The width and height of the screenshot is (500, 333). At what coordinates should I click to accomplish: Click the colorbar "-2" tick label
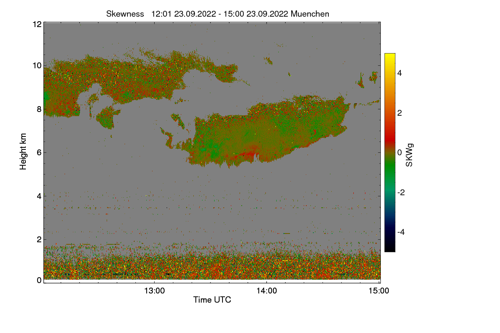pyautogui.click(x=400, y=192)
